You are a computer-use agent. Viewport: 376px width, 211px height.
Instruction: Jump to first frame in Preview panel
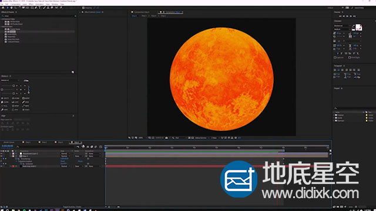(x=340, y=16)
